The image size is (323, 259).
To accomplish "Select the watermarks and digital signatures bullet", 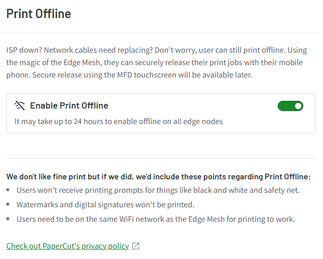I will [x=105, y=204].
